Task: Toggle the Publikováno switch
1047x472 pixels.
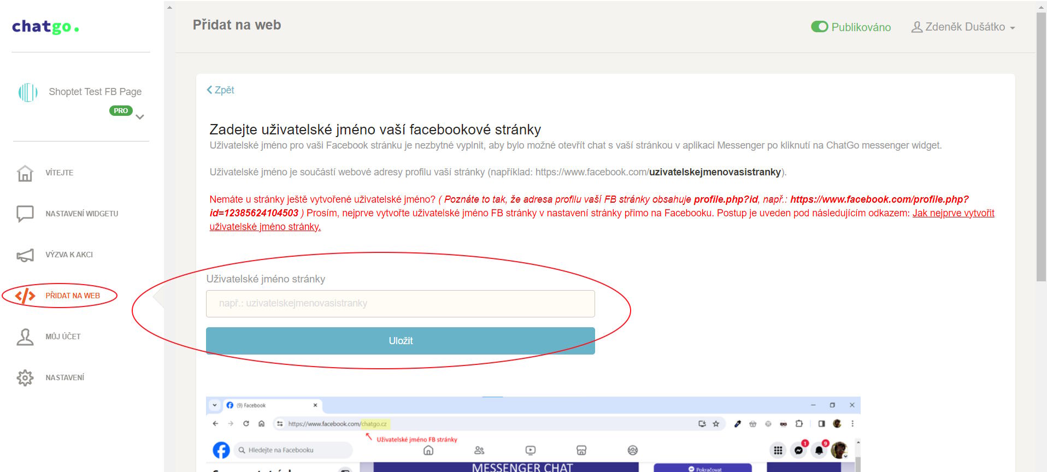Action: click(x=820, y=27)
